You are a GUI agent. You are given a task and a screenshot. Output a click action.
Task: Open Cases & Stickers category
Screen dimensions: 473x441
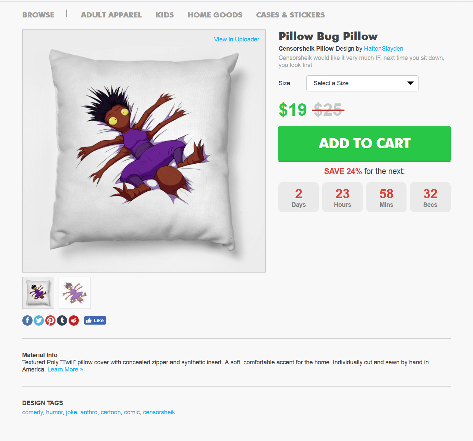coord(290,15)
